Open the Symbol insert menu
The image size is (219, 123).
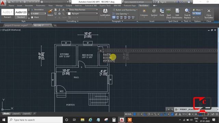click(154, 13)
